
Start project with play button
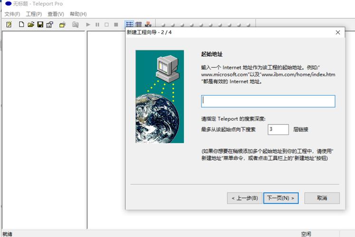(x=88, y=25)
